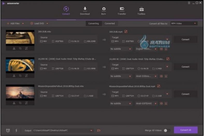Click the compress icon in MissionImpossibleFallout row
The height and width of the screenshot is (136, 204).
tap(161, 103)
